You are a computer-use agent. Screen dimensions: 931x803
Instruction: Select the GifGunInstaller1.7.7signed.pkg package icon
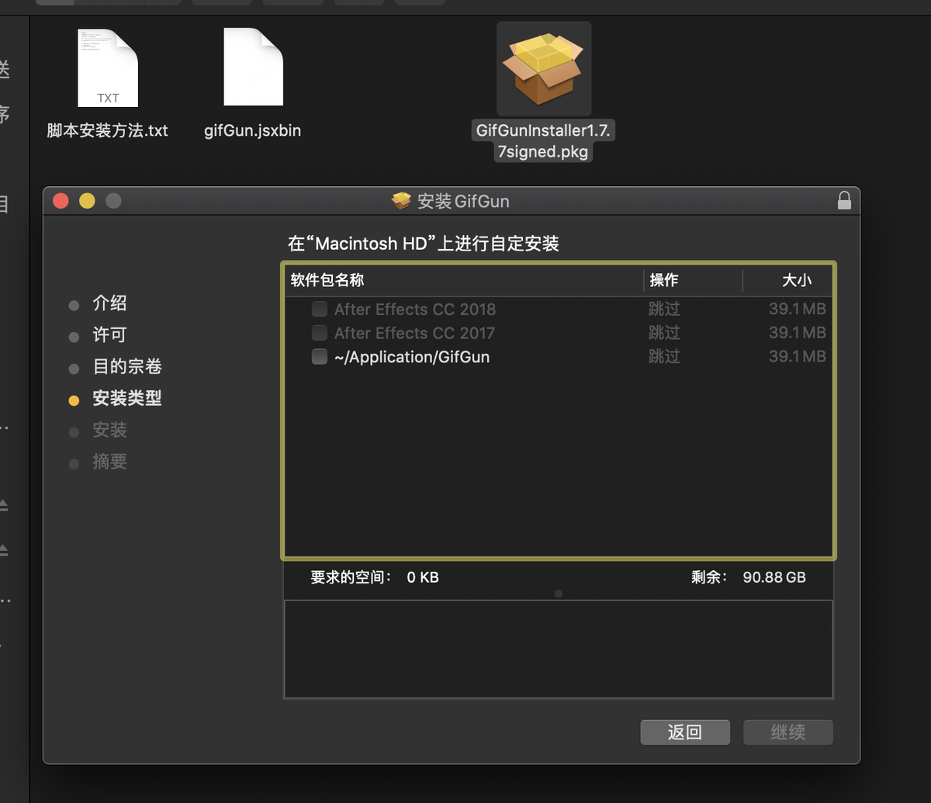coord(543,68)
